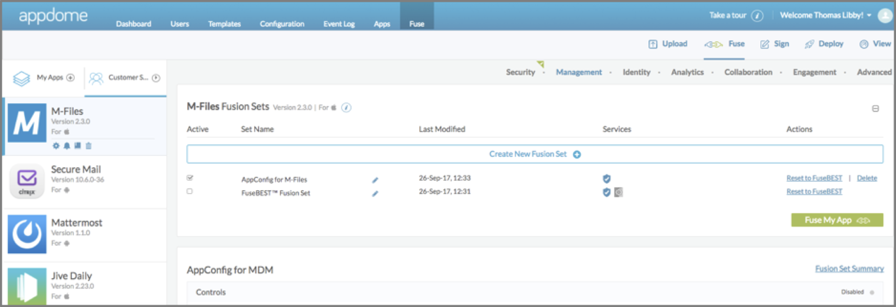
Task: Open the View step
Action: tap(875, 44)
